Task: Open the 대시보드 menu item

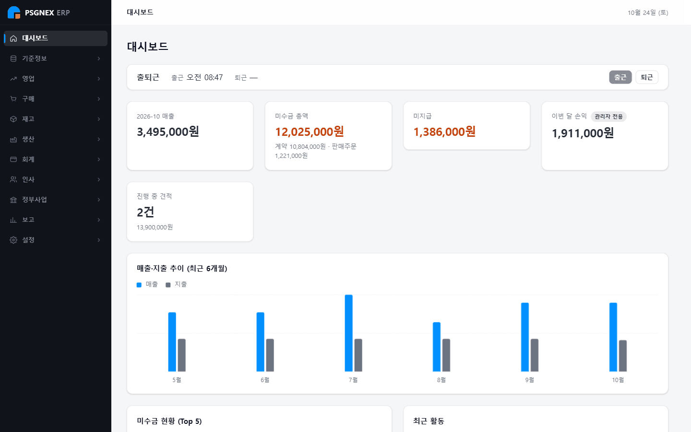Action: [x=56, y=38]
